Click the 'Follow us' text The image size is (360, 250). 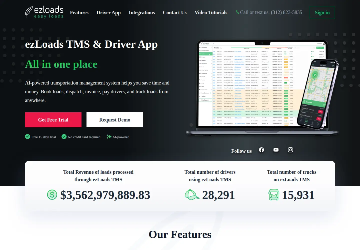point(241,151)
